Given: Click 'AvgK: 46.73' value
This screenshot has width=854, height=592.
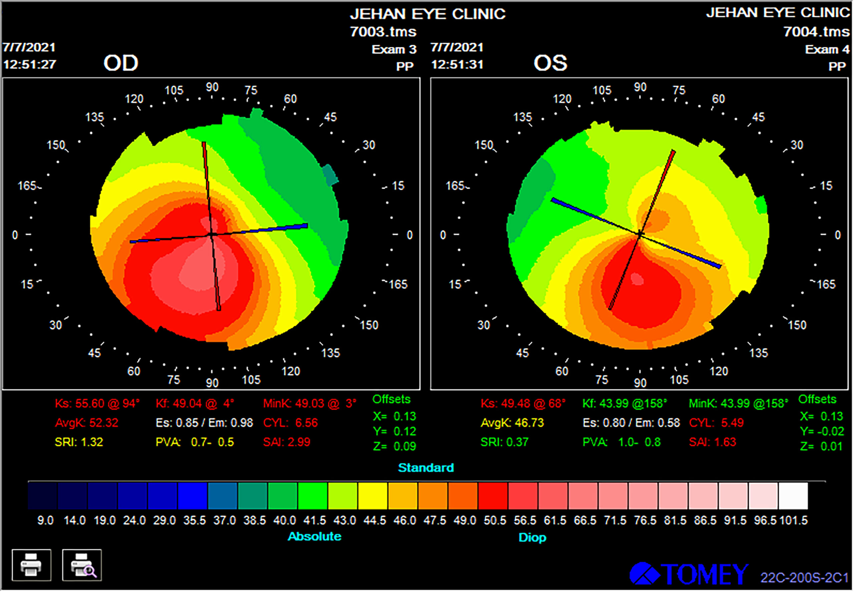Looking at the screenshot, I should 512,423.
